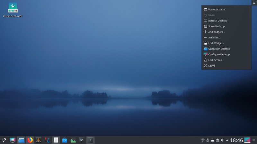This screenshot has width=257, height=144.
Task: Select Lock Widgets menu entry
Action: [226, 43]
